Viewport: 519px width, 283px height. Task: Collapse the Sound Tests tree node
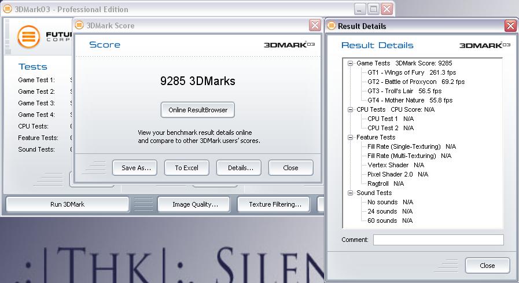[350, 193]
